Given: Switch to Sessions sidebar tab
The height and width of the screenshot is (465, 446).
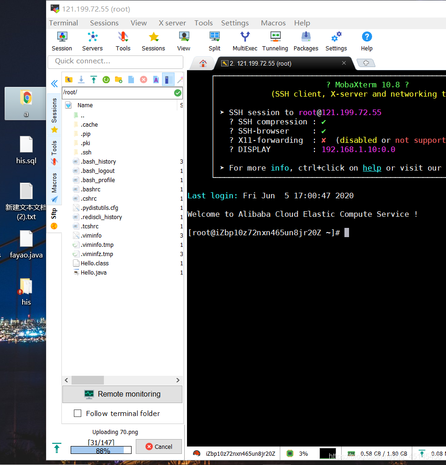Looking at the screenshot, I should coord(54,115).
